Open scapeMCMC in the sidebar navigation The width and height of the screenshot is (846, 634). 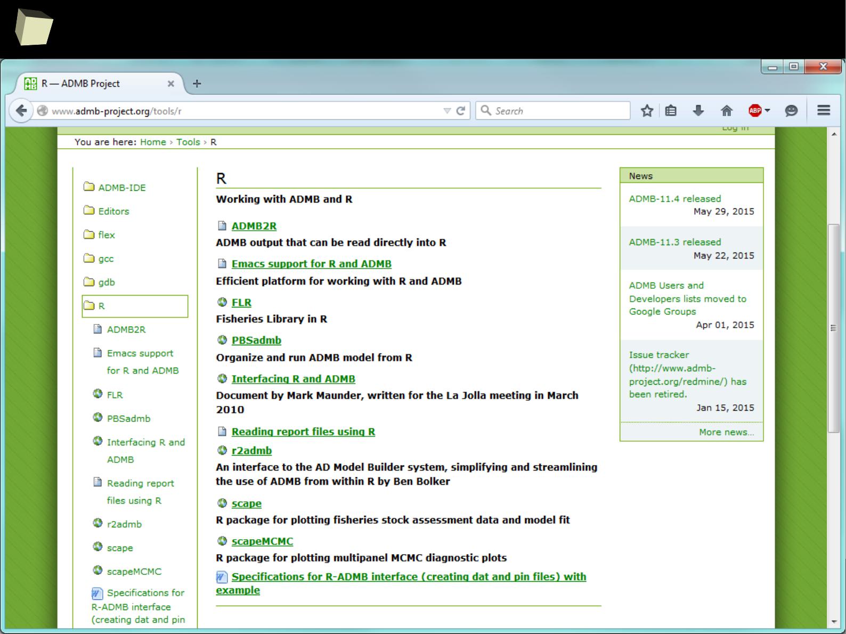(x=134, y=571)
